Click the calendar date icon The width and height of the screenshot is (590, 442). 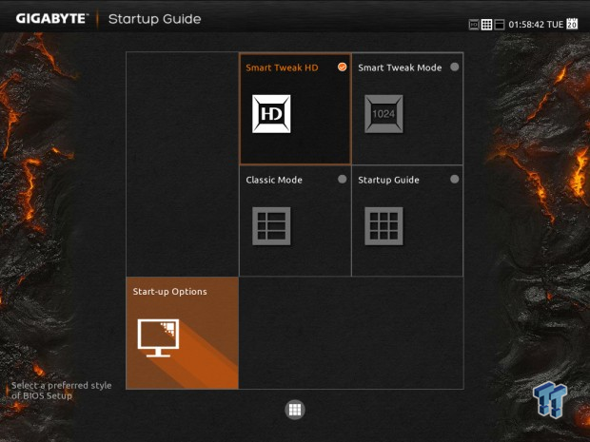point(572,24)
